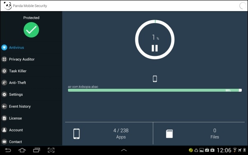
Task: Tap the screenshot capture icon in navbar
Action: point(51,150)
